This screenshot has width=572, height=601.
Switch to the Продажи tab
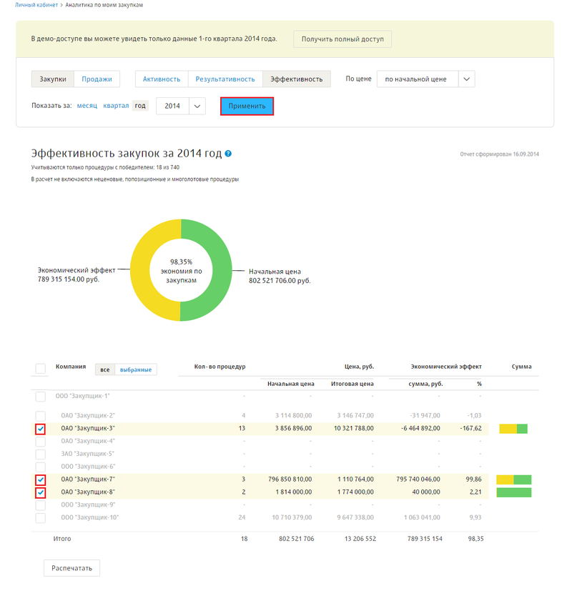pyautogui.click(x=97, y=79)
